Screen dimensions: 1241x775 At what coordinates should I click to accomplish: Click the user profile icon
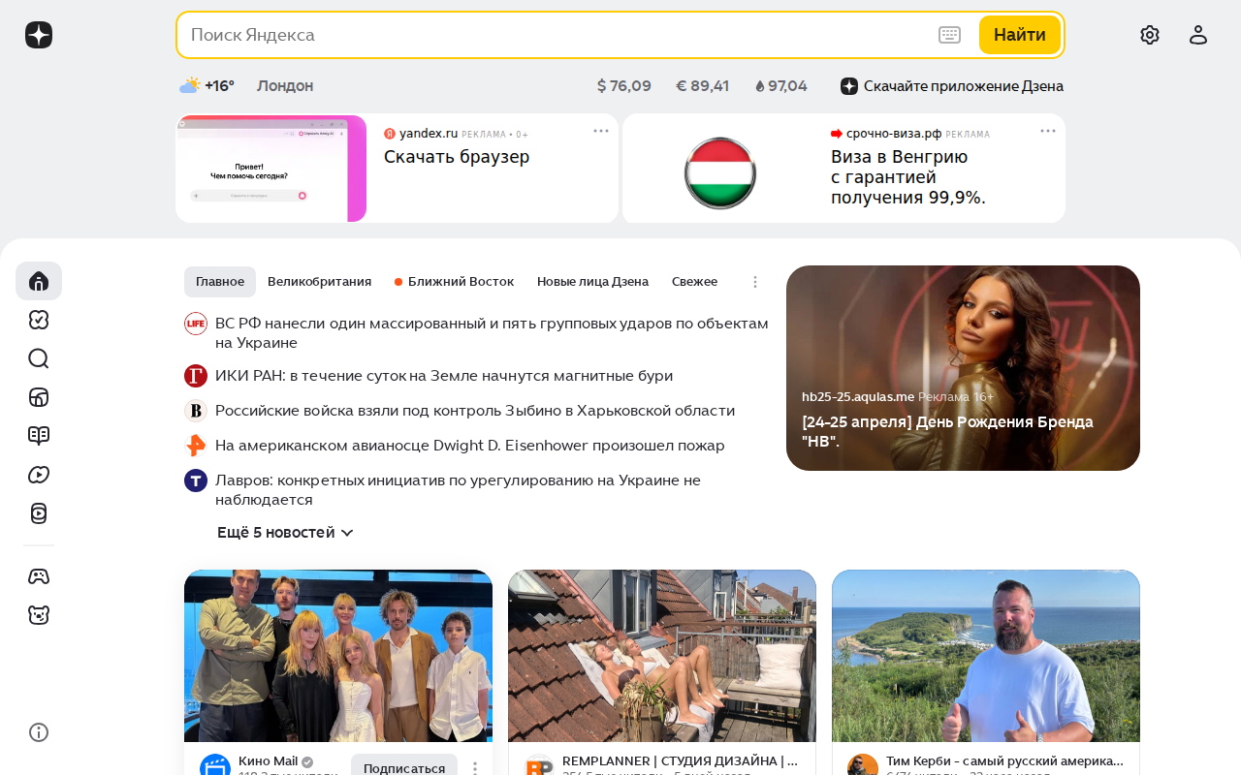[x=1198, y=35]
